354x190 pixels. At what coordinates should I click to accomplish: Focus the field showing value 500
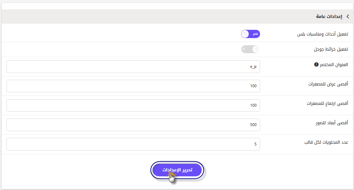click(133, 125)
